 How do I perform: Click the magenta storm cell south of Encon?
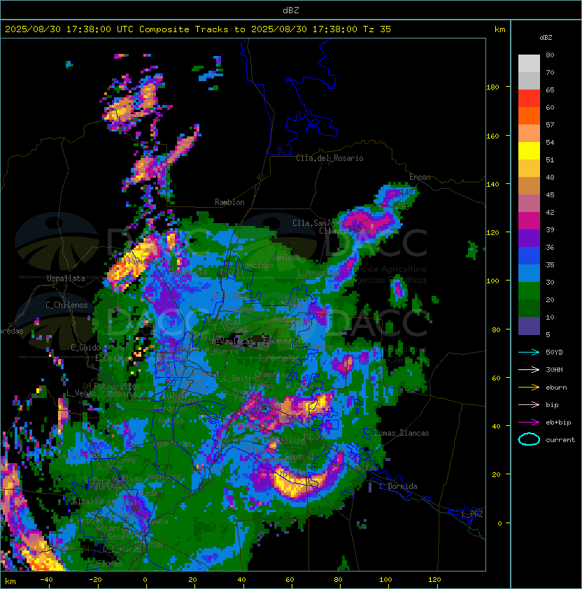(370, 222)
